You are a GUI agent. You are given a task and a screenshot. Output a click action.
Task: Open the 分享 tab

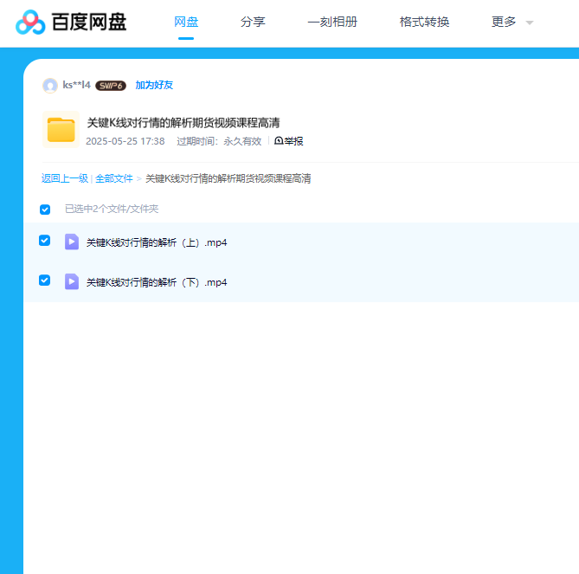point(253,23)
